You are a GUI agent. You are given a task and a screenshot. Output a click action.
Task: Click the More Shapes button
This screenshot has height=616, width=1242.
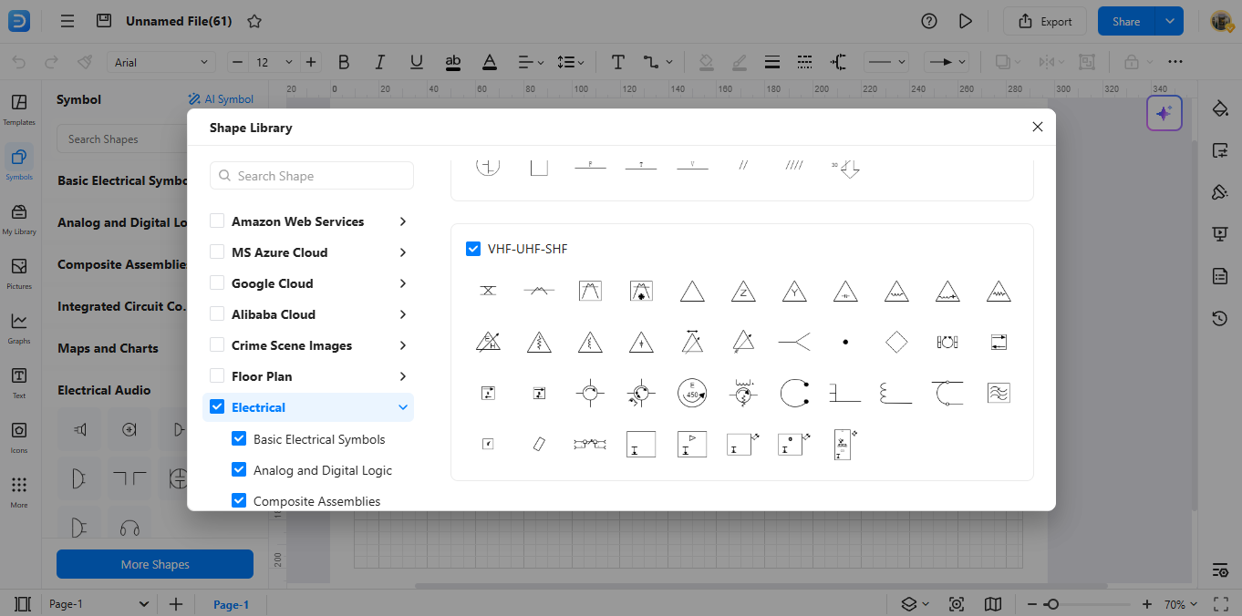pos(155,564)
